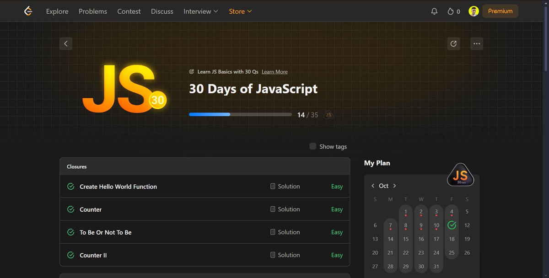Open the notifications bell
Viewport: 549px width, 278px height.
[x=434, y=11]
